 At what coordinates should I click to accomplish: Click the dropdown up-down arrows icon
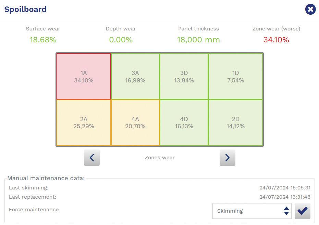click(x=286, y=211)
